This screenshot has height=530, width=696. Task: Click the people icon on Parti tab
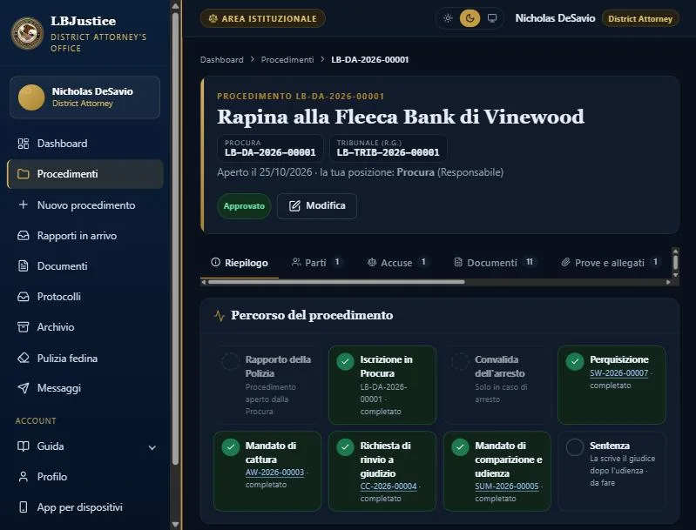[x=296, y=262]
